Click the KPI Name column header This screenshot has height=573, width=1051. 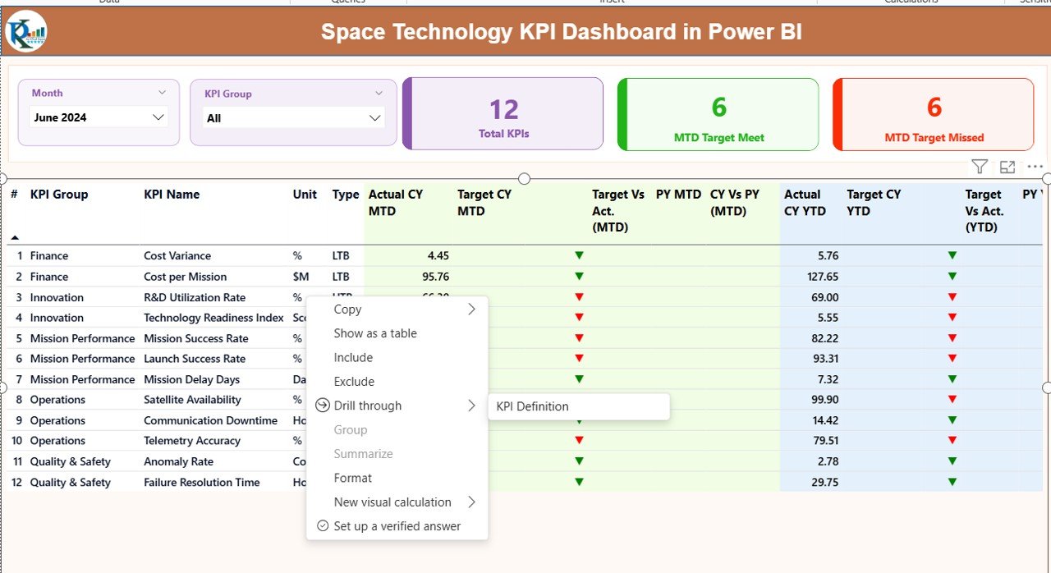[172, 195]
